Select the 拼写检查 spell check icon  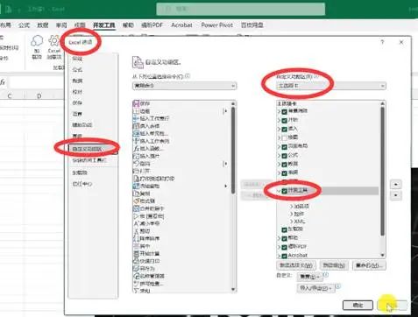(x=136, y=284)
